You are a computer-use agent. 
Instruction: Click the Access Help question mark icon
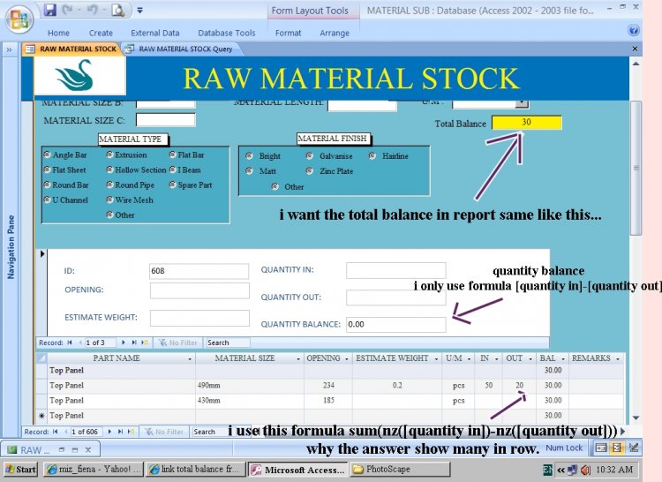633,30
